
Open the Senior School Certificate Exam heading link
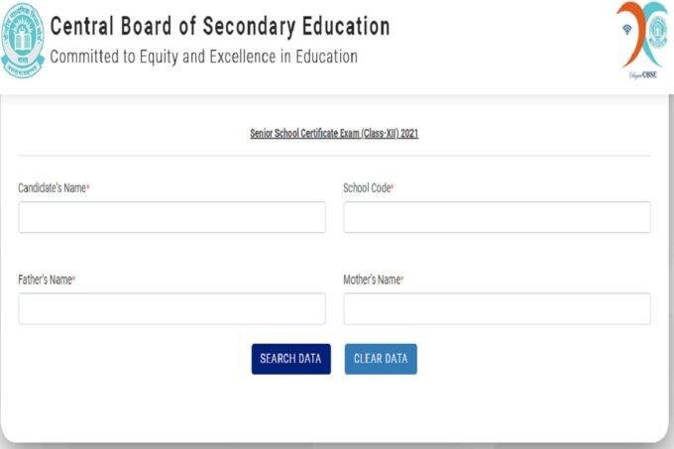coord(334,133)
